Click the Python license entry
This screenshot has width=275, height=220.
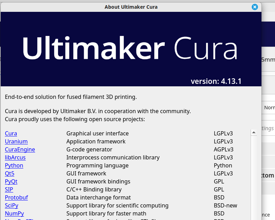(x=223, y=166)
